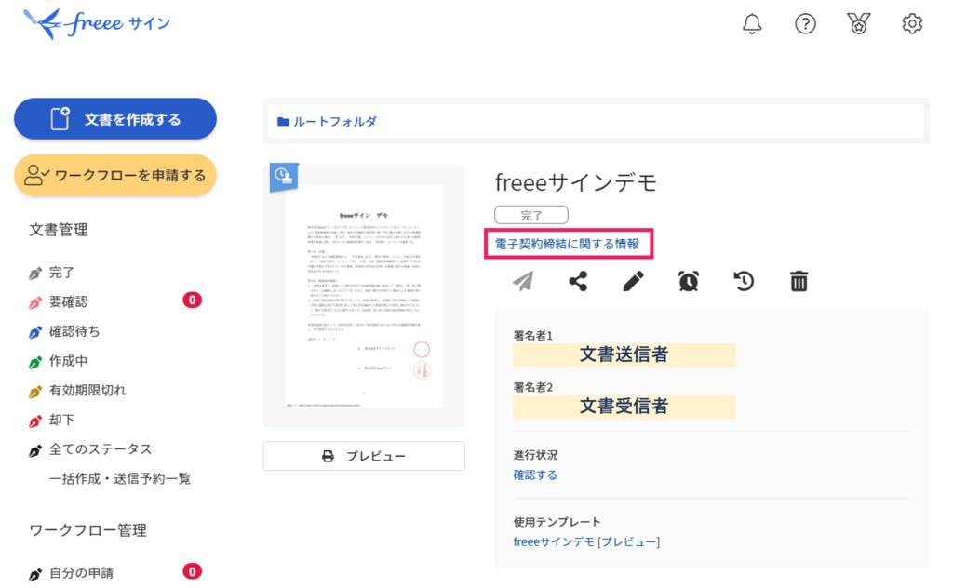The image size is (953, 588).
Task: Click the freeeサインデモ document title
Action: pyautogui.click(x=576, y=182)
